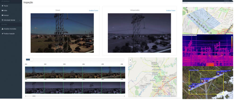Select infrared thumbnail frame #54

92,88
